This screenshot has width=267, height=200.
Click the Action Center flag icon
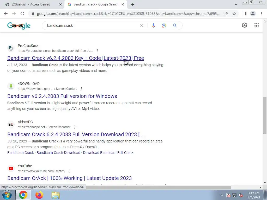228,195
